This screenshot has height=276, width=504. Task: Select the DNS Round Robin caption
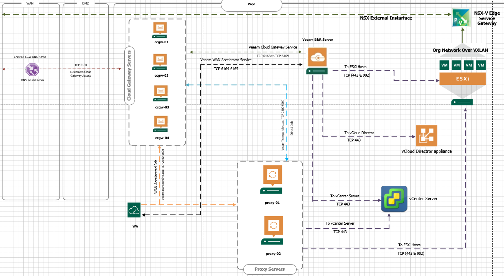coord(32,80)
